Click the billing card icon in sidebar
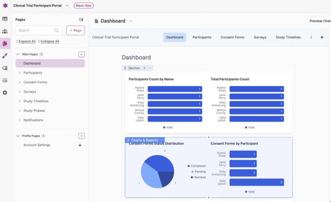Screen dimensions: 331x202 [x=5, y=80]
